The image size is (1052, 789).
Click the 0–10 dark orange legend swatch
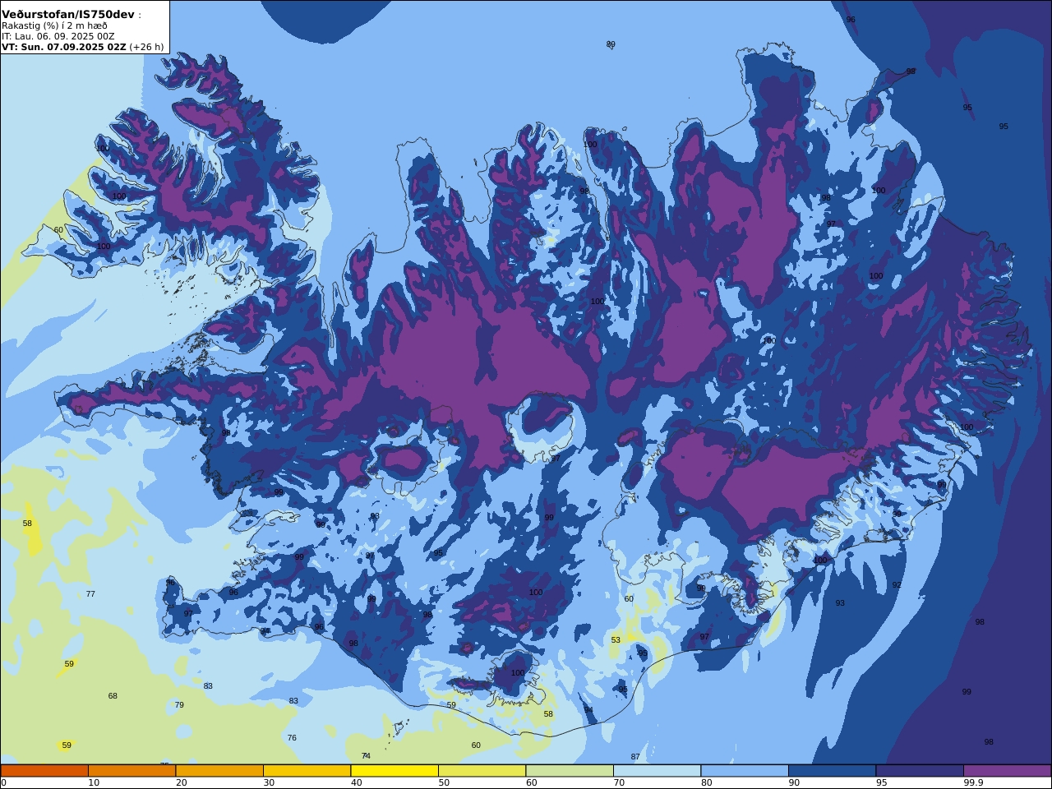(x=44, y=771)
